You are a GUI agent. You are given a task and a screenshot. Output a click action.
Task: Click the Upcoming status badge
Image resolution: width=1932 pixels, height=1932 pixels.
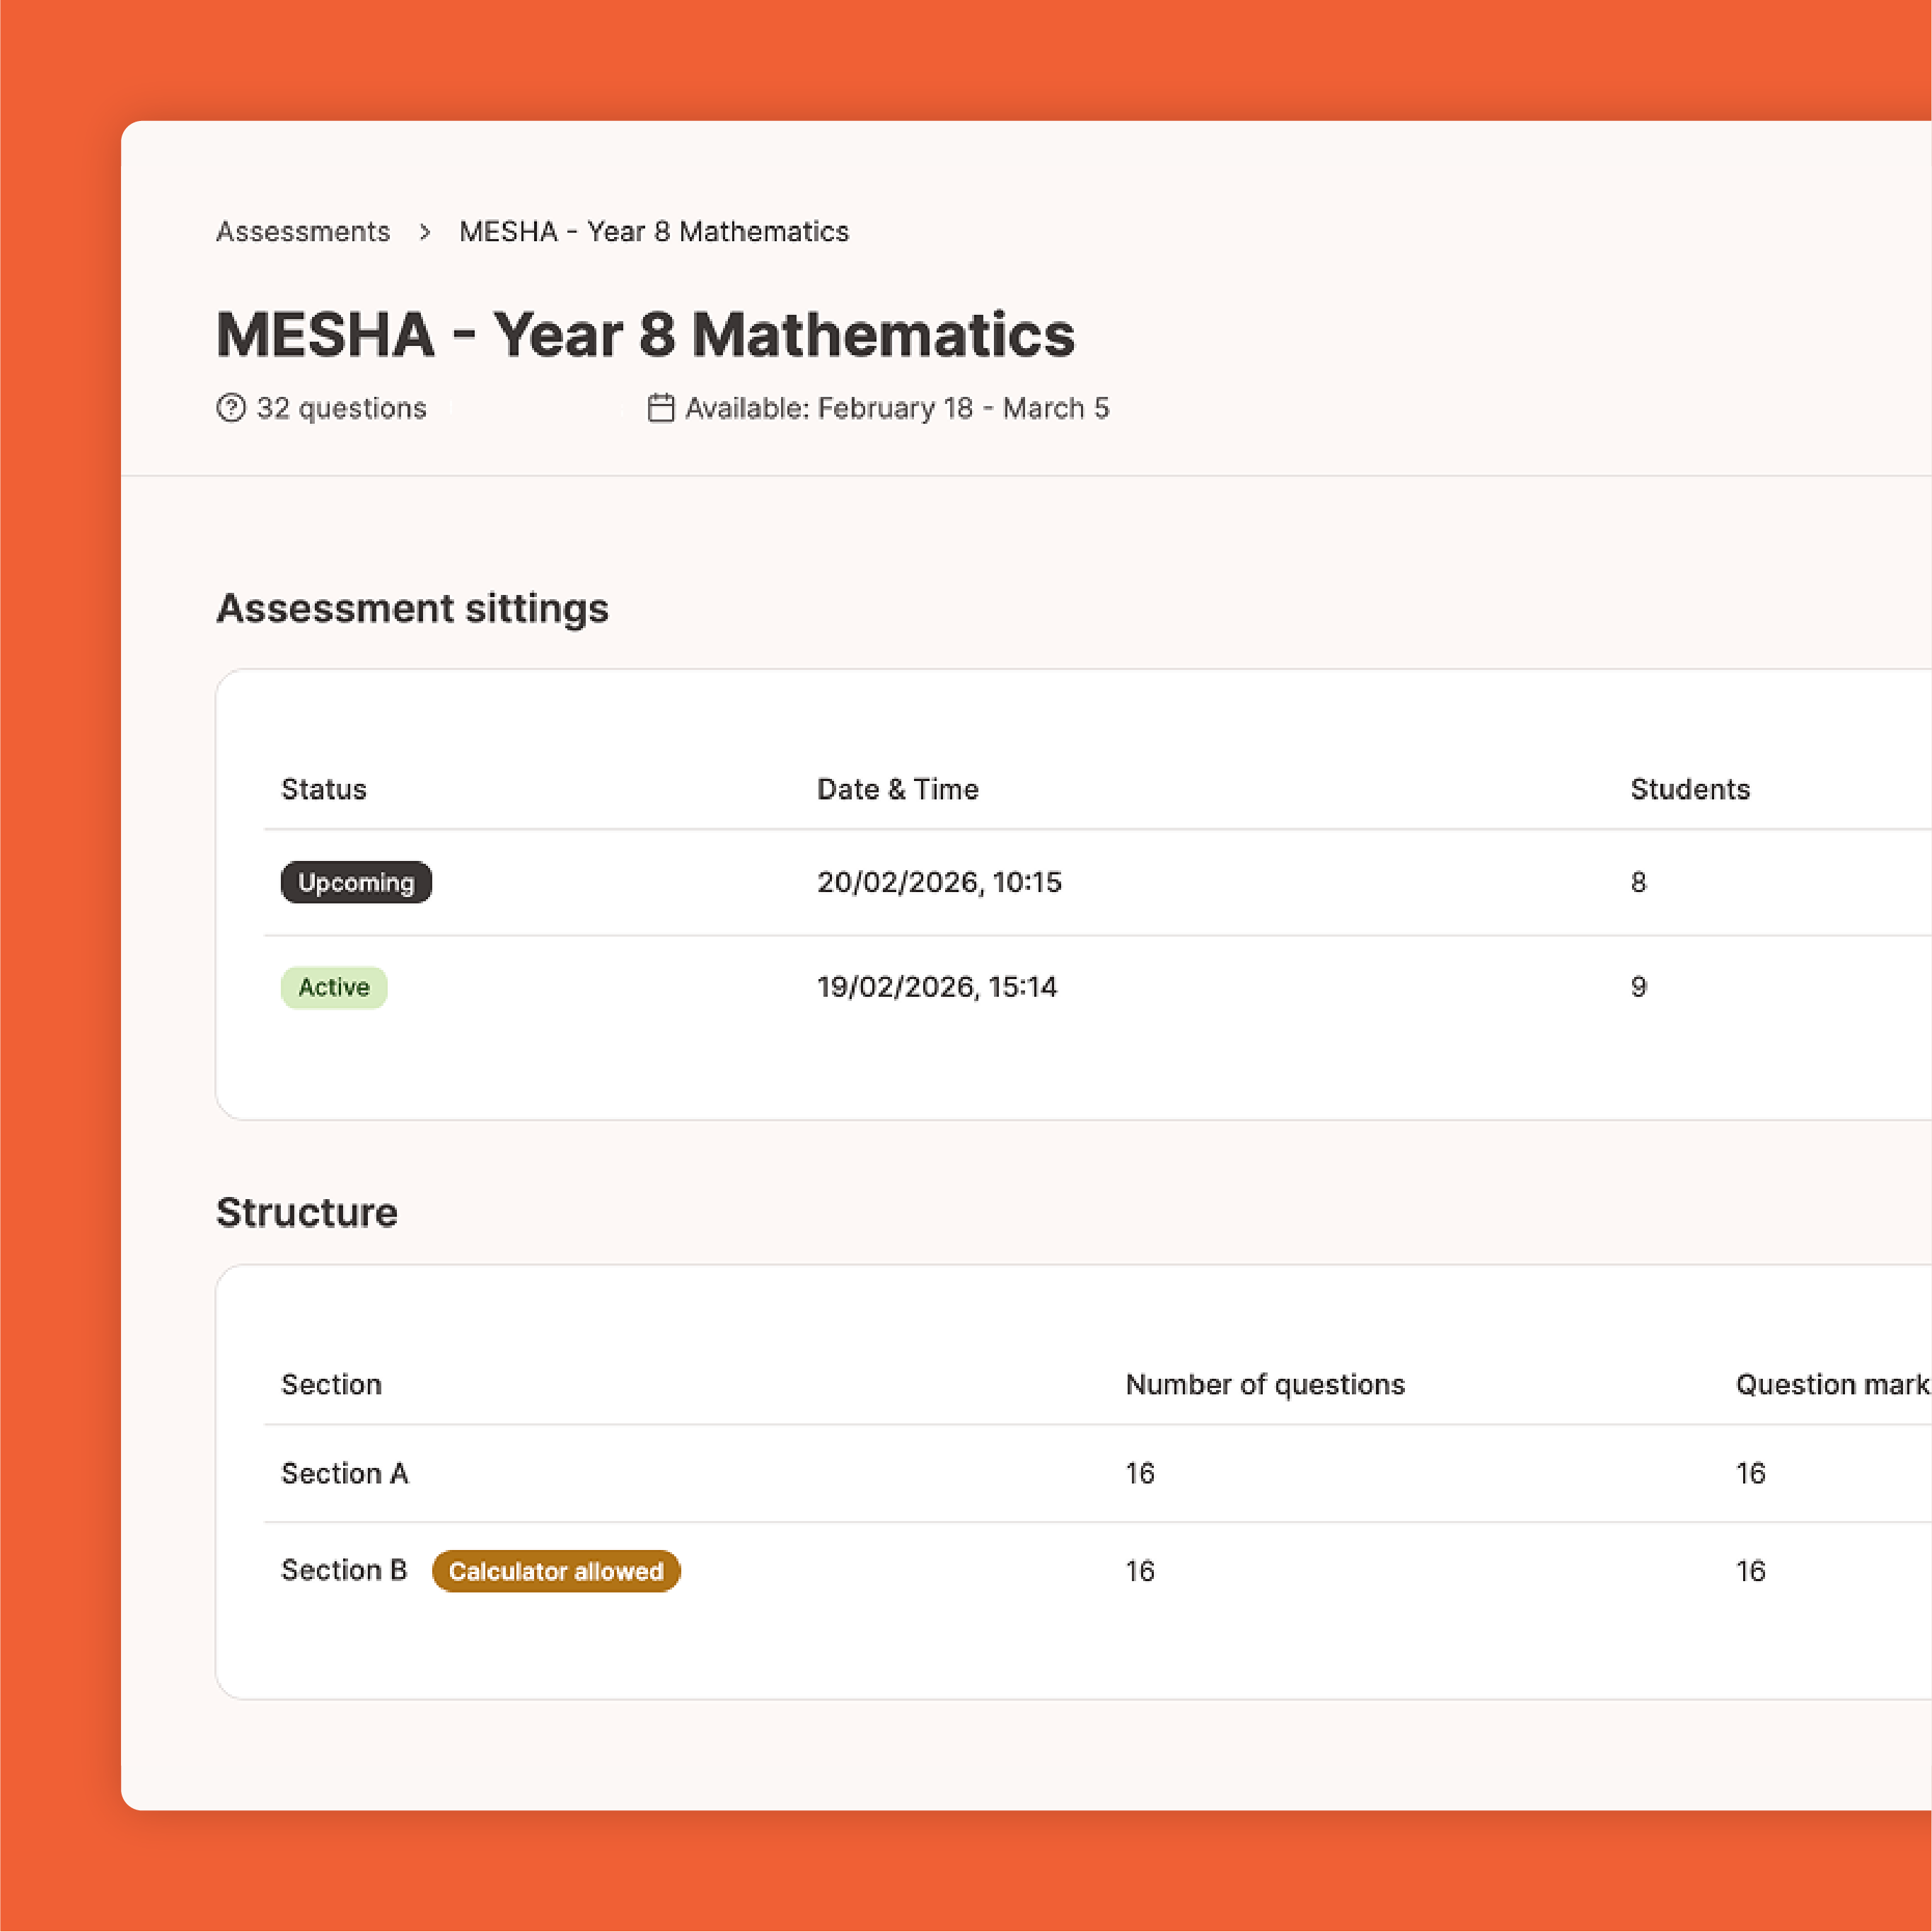click(x=356, y=882)
